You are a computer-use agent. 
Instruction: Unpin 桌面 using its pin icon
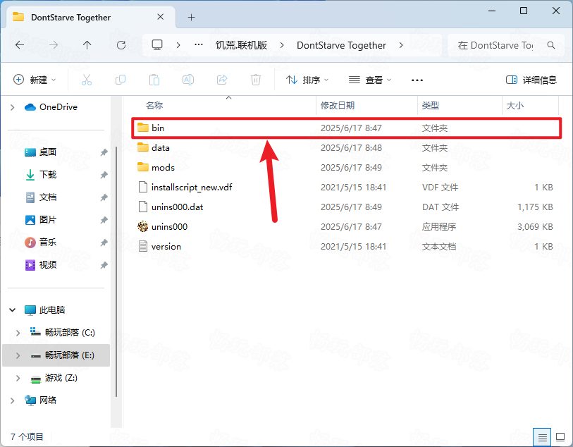coord(104,152)
